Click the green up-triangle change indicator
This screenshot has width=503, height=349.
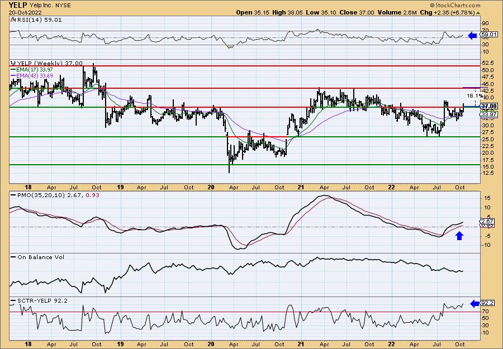(478, 13)
